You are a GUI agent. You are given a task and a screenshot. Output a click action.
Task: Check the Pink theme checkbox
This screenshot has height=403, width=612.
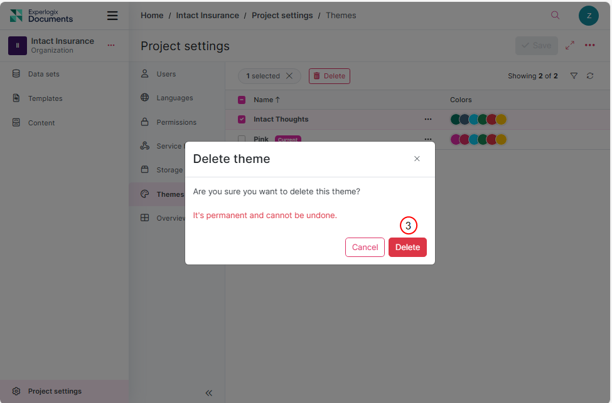pos(242,139)
